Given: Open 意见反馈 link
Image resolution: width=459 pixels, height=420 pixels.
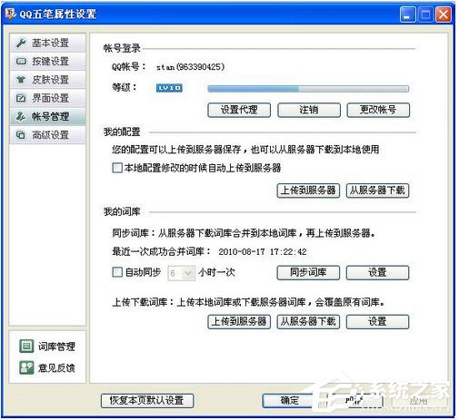Looking at the screenshot, I should click(x=56, y=368).
